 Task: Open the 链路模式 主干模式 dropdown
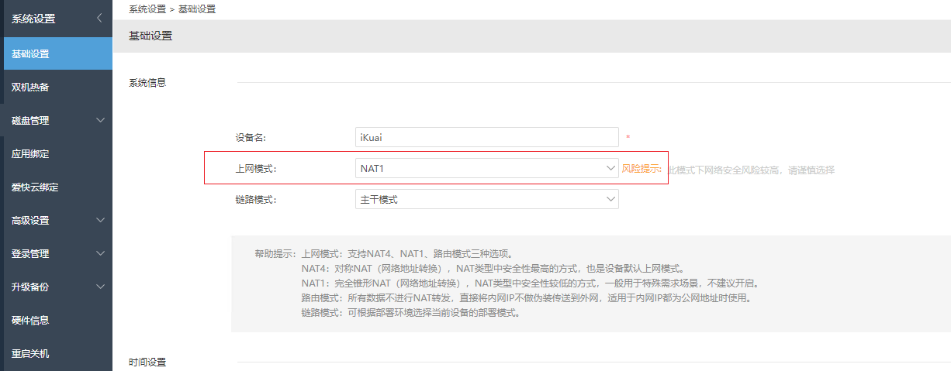pyautogui.click(x=486, y=200)
